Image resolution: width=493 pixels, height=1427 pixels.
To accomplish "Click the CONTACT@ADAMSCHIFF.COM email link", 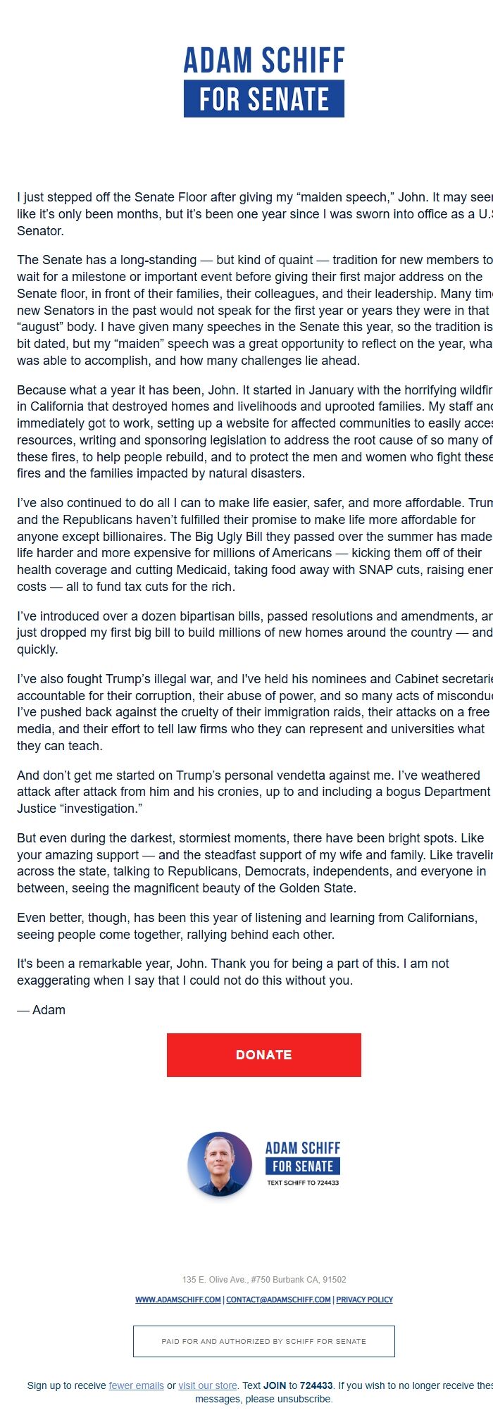I will point(278,1300).
